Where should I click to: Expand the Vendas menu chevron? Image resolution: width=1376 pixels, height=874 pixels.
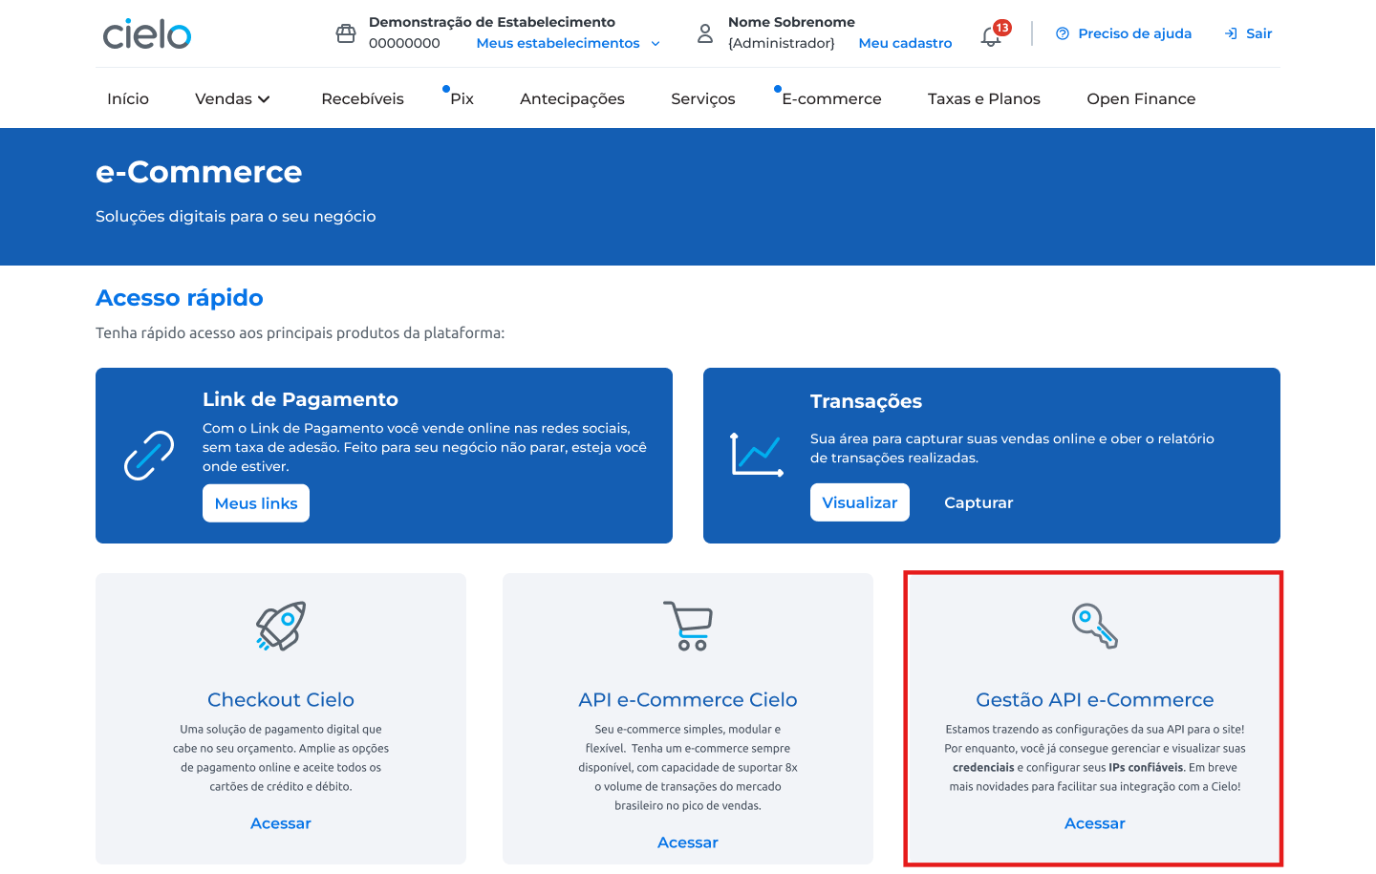coord(264,99)
